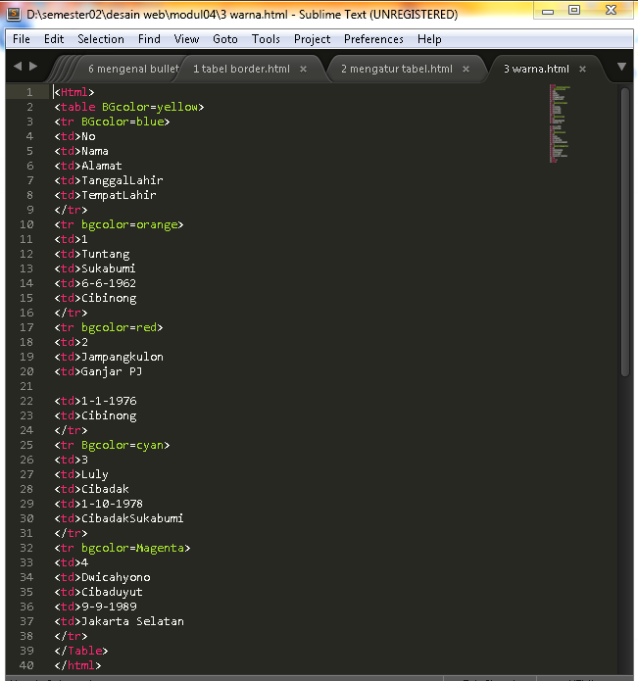Close the 1 tabel border.html tab
638x681 pixels.
(x=303, y=69)
